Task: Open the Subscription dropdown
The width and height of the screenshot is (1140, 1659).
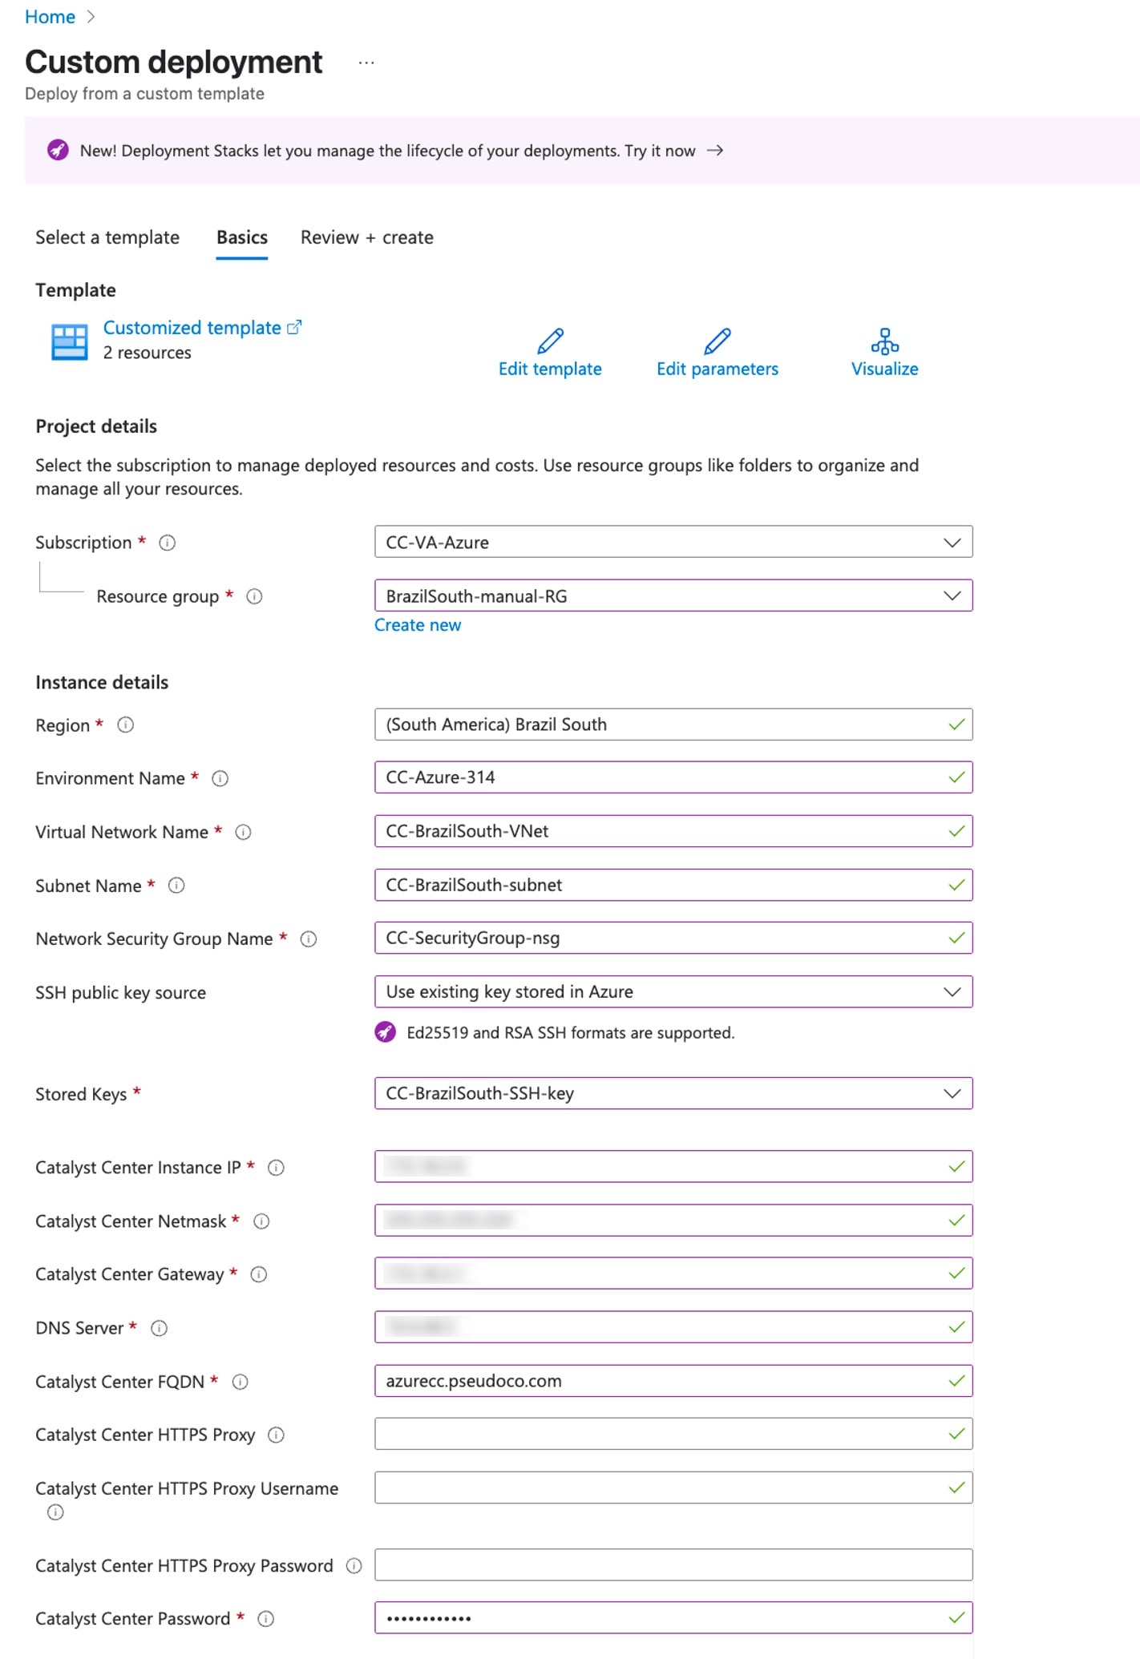Action: (x=952, y=542)
